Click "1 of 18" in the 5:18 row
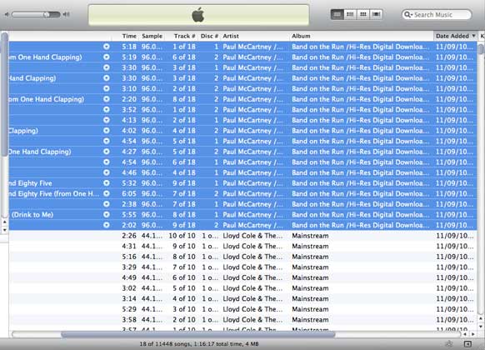485x350 pixels. tap(184, 47)
